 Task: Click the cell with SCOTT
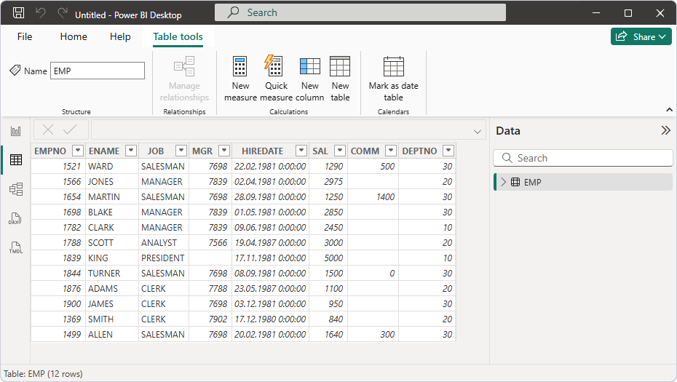pos(112,242)
